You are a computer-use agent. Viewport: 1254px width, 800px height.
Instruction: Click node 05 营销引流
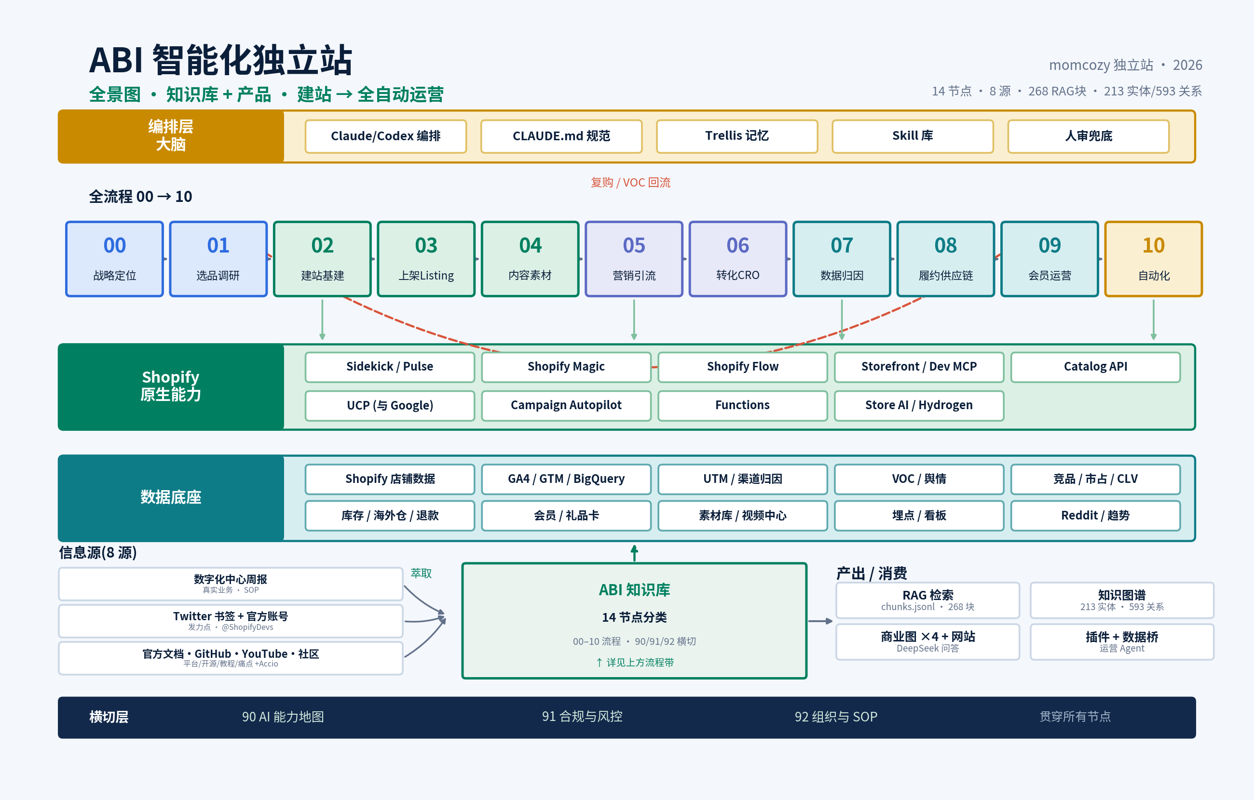tap(634, 259)
